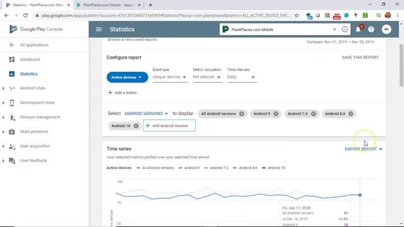Screen dimensions: 404x227
Task: Click the page vertical scrollbar
Action: pos(401,66)
